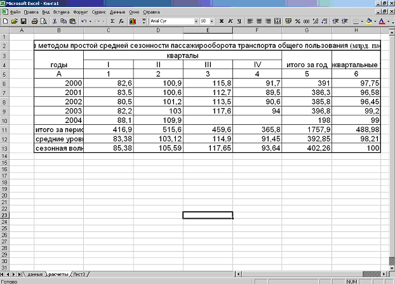Open the Arial Cyr font dropdown
Screen dimensions: 395x284
click(x=196, y=21)
